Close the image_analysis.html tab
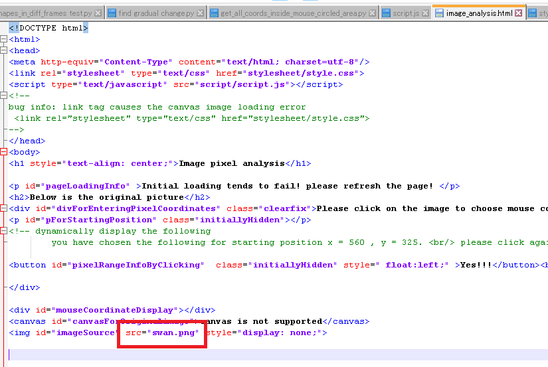The height and width of the screenshot is (367, 548). [x=519, y=13]
